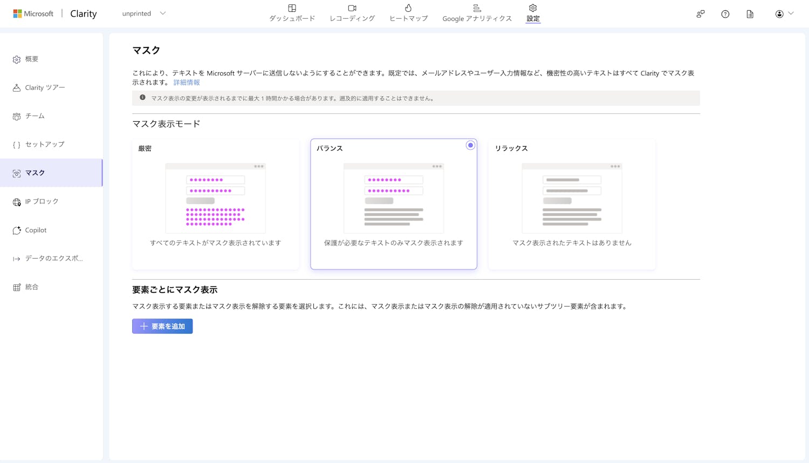Click the Microsoft logo
The width and height of the screenshot is (809, 463).
pos(18,13)
